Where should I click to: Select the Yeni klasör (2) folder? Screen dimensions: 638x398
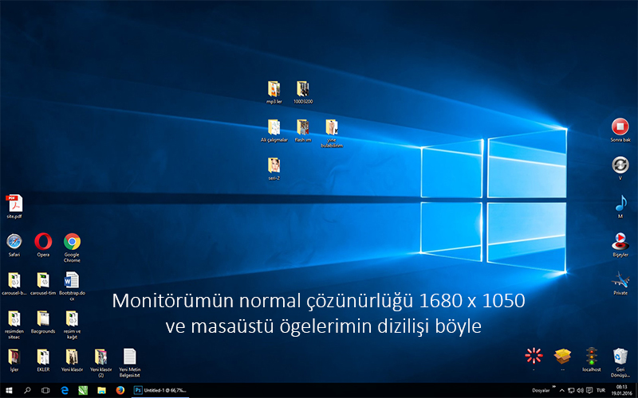[x=101, y=363]
